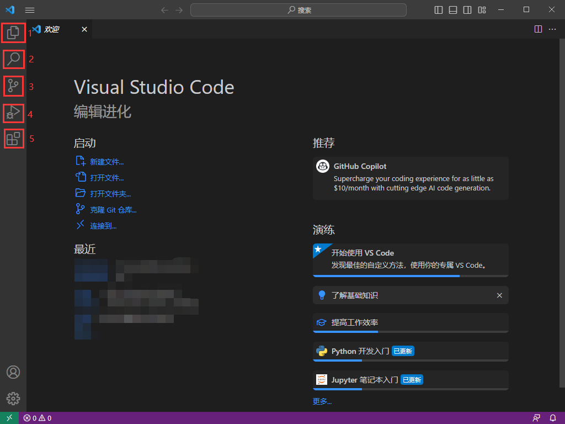Open the notifications bell
The image size is (565, 424).
click(553, 418)
